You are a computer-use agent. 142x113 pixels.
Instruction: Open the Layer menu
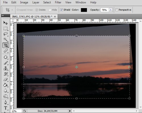coord(36,2)
